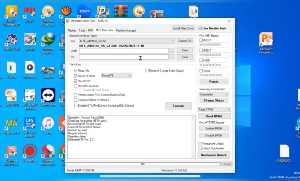The image size is (300, 181).
Task: Click the Execute button
Action: tap(178, 106)
